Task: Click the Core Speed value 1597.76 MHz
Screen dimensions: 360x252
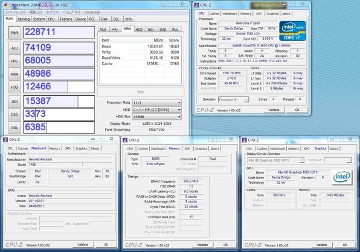Action: pos(232,73)
